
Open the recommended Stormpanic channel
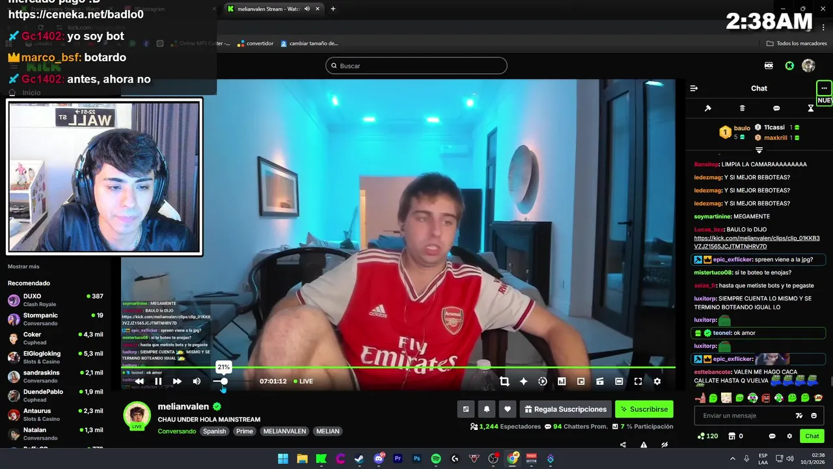55,319
